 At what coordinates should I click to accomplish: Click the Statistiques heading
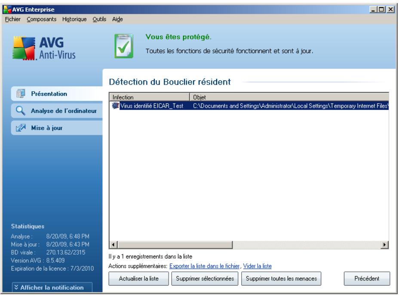[x=28, y=226]
